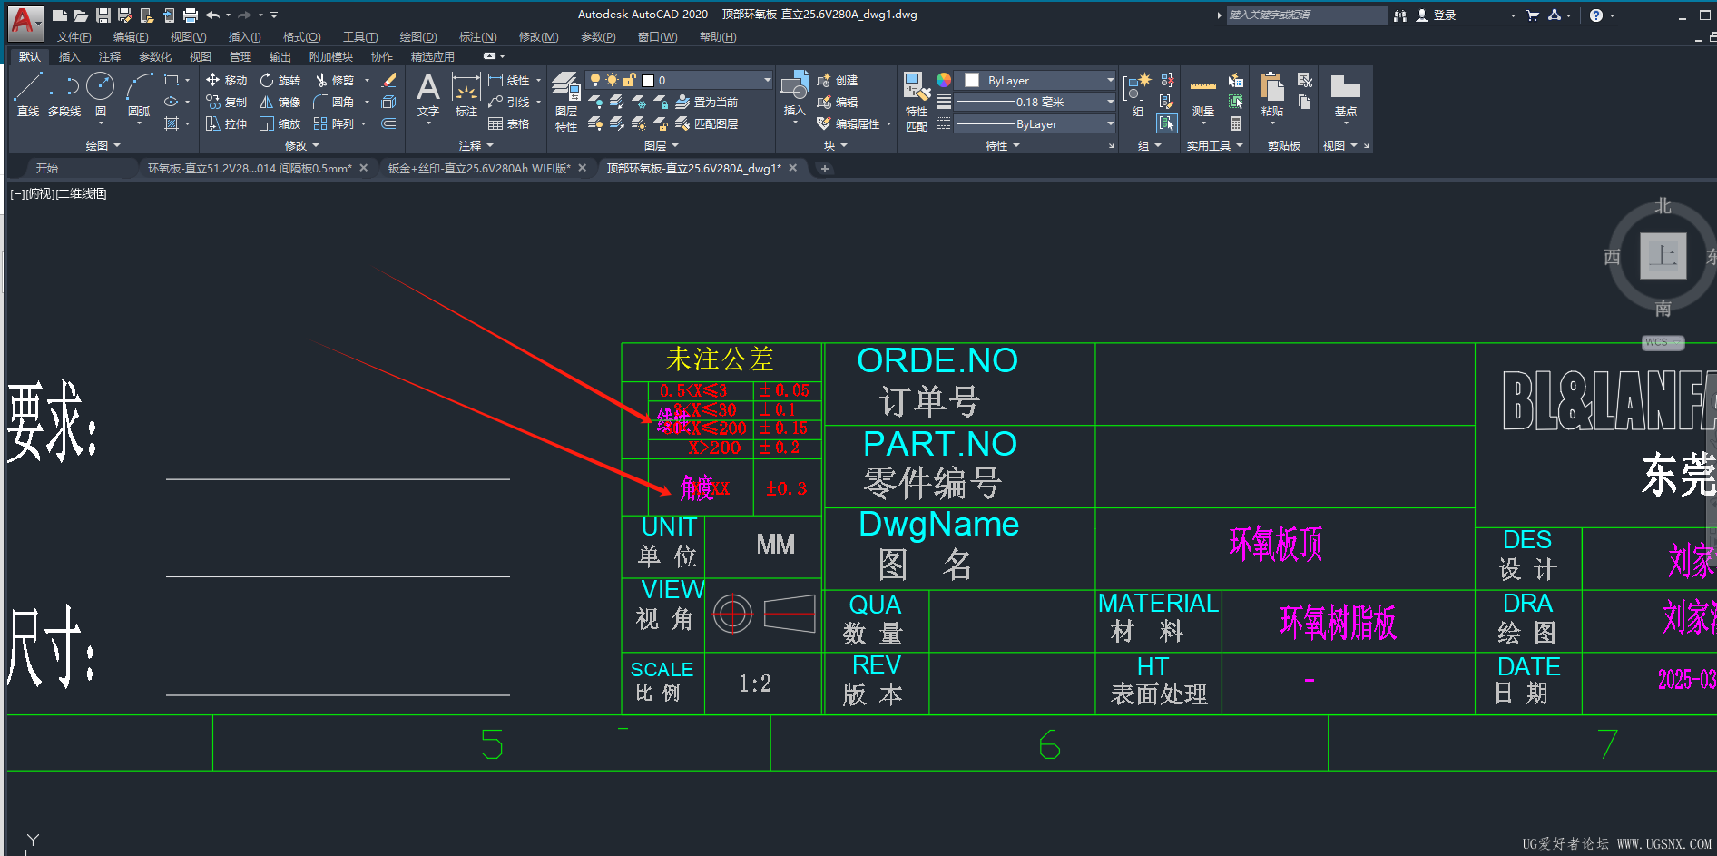Click the save icon in quick access toolbar
The height and width of the screenshot is (856, 1717).
(103, 15)
